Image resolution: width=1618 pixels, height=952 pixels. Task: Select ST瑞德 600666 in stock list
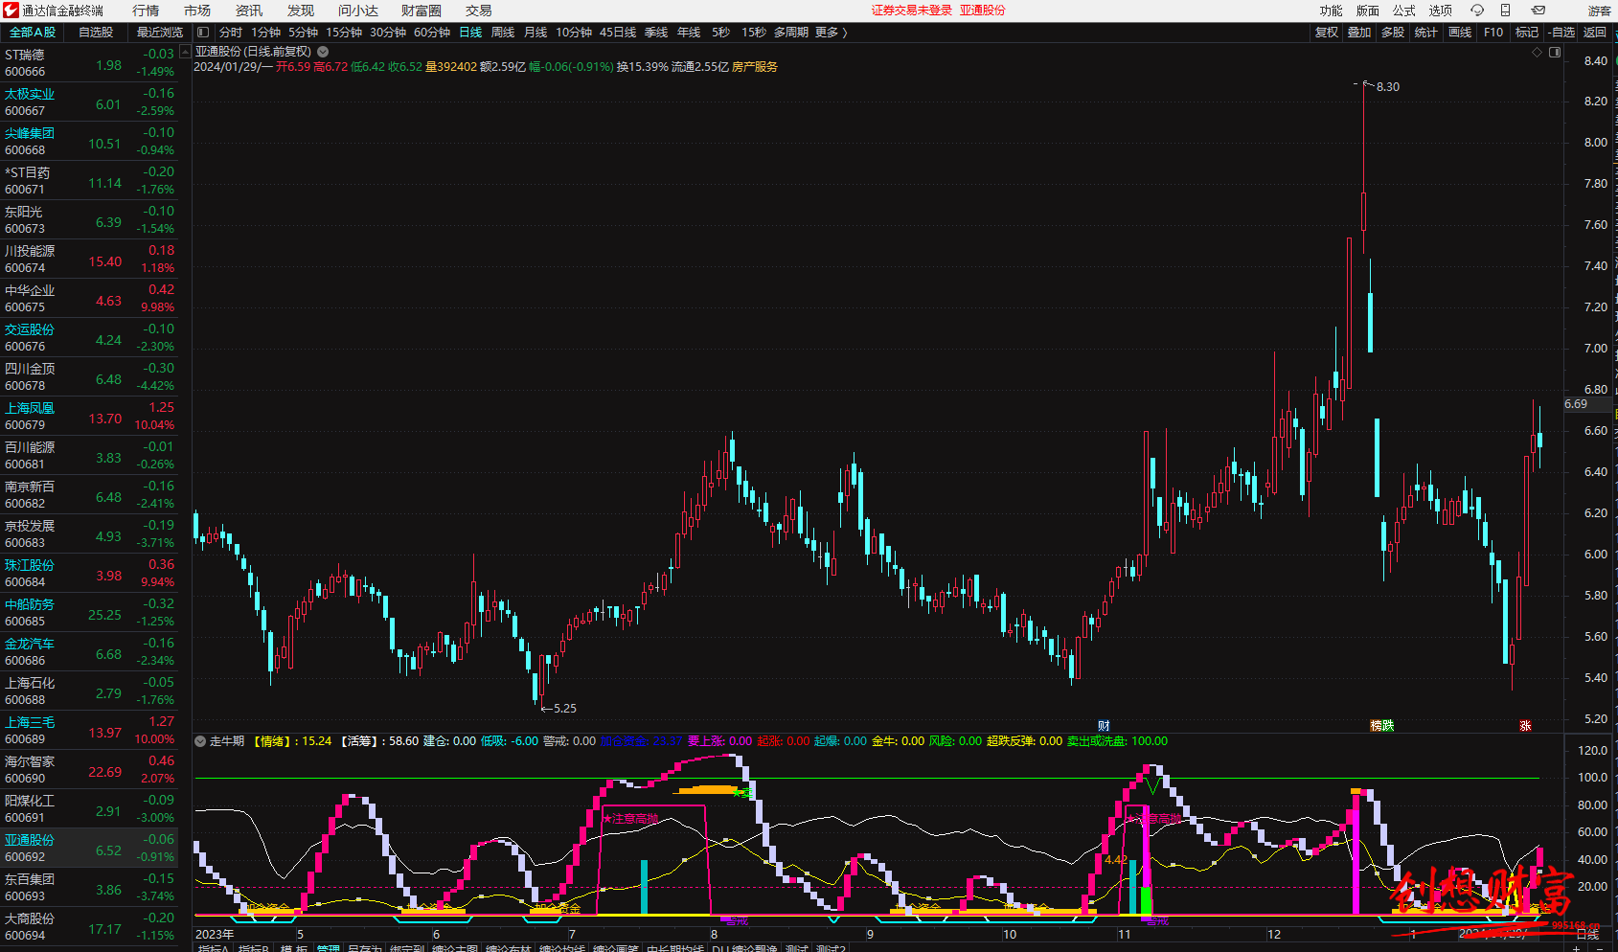coord(89,63)
